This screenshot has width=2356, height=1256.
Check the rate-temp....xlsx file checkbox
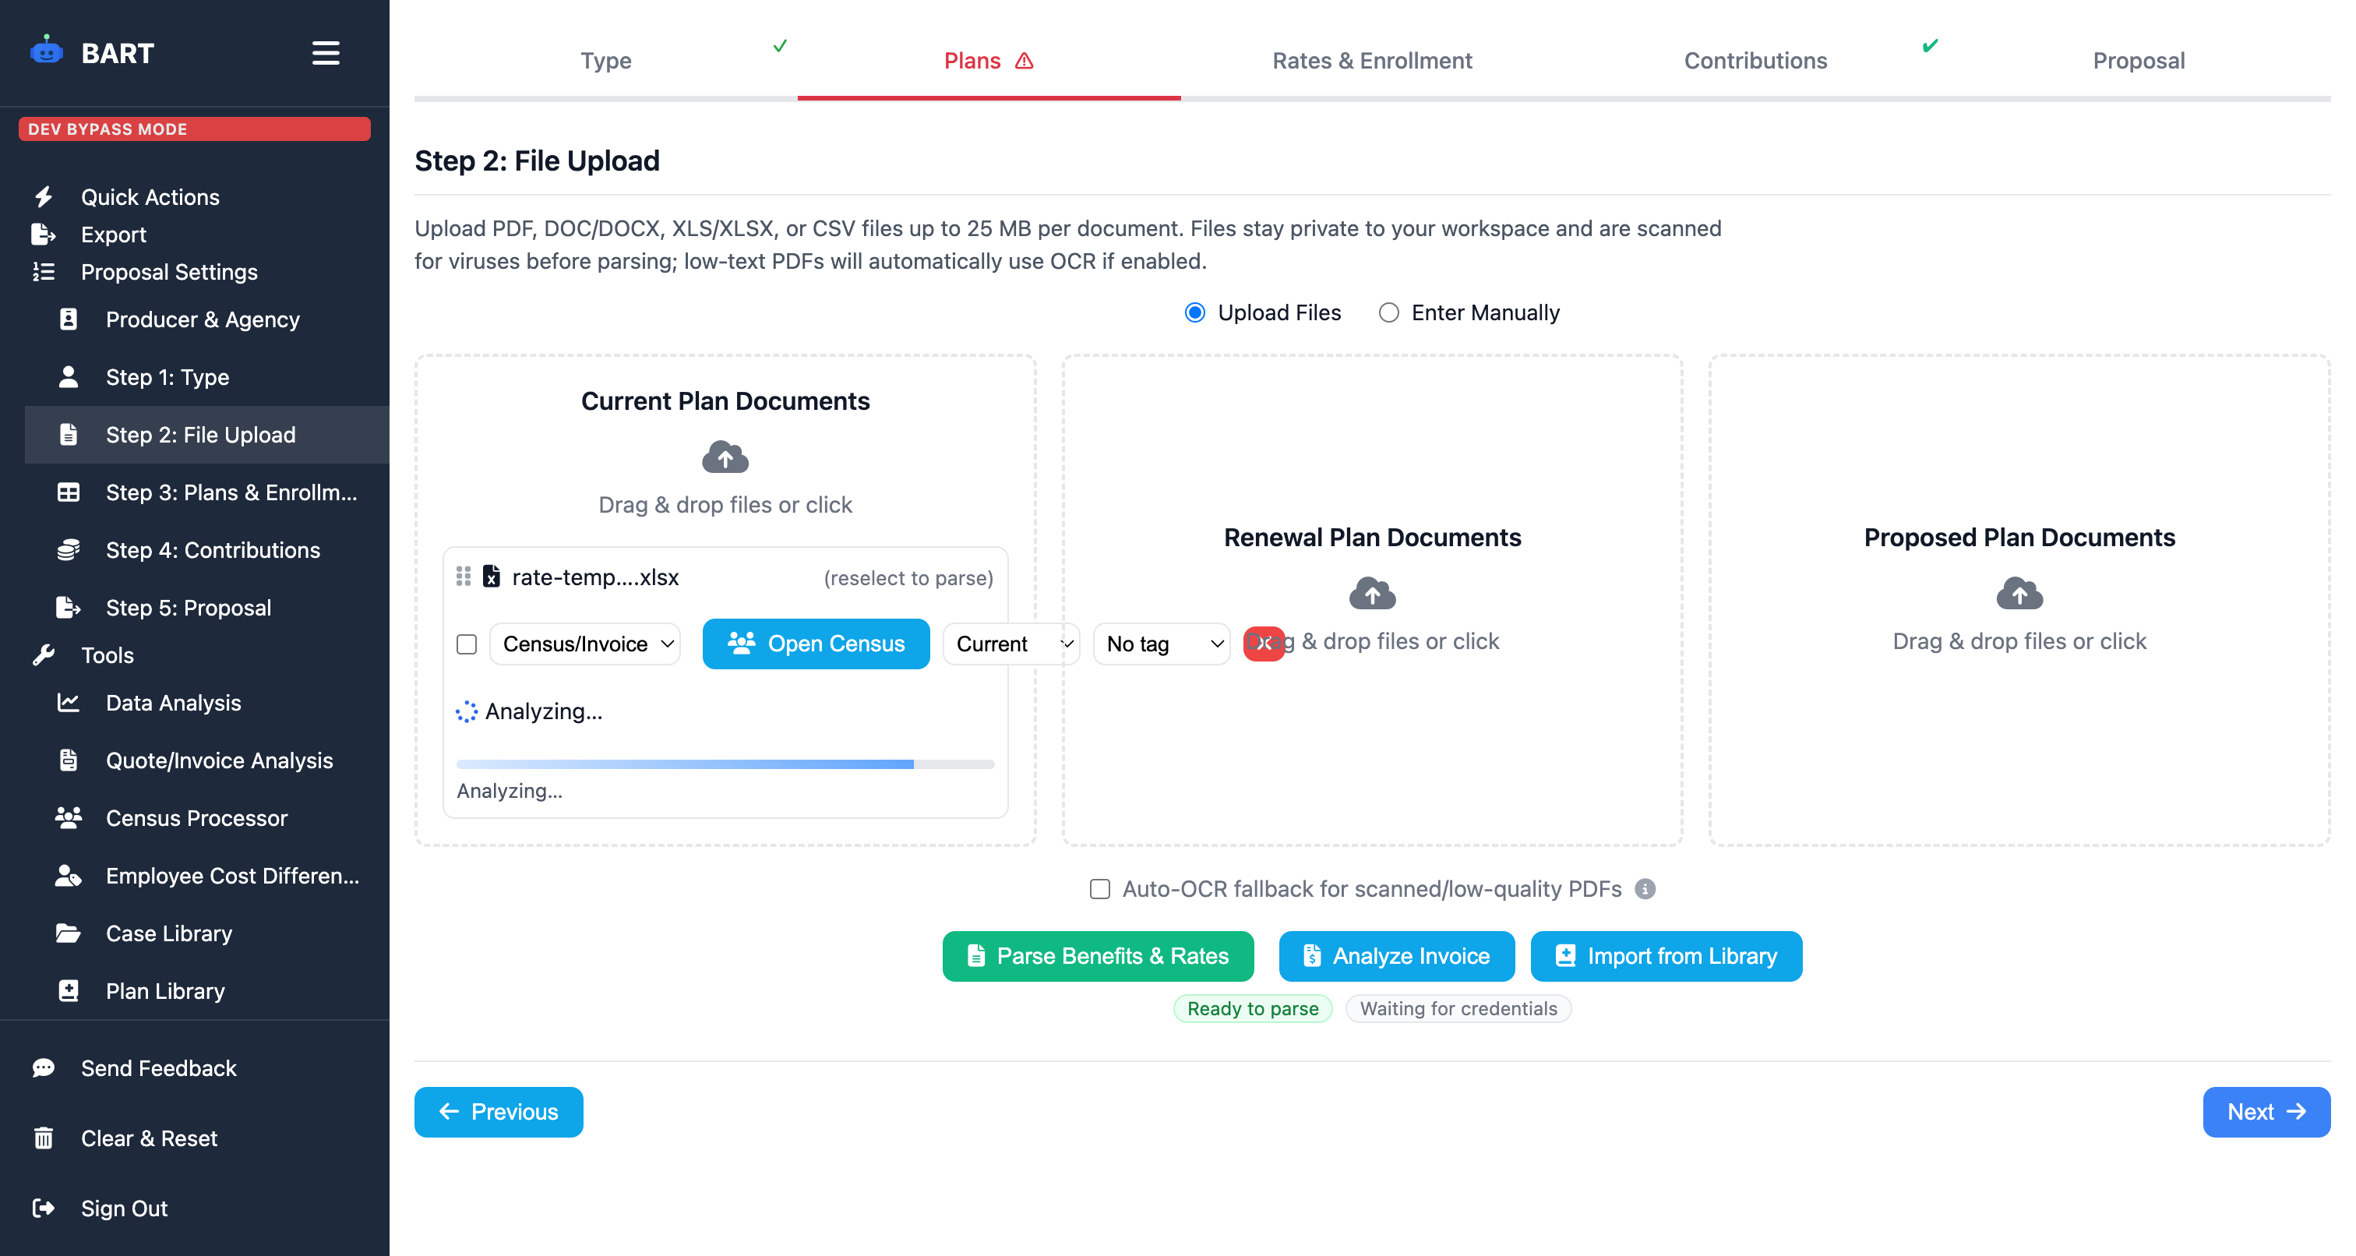pos(467,644)
